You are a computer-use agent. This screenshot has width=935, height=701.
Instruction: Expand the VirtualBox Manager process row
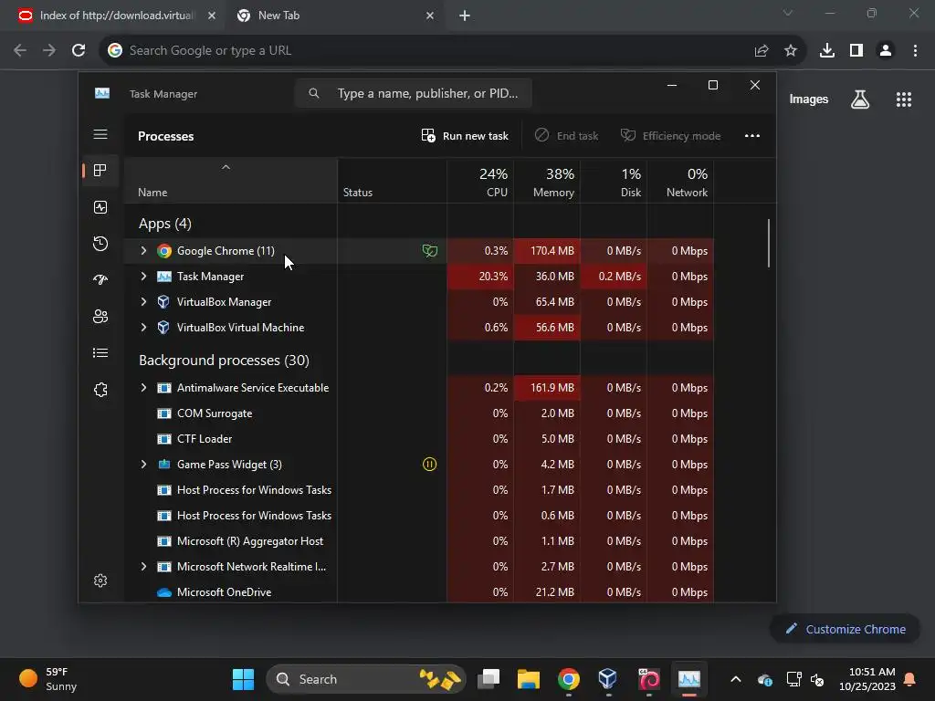pyautogui.click(x=143, y=302)
